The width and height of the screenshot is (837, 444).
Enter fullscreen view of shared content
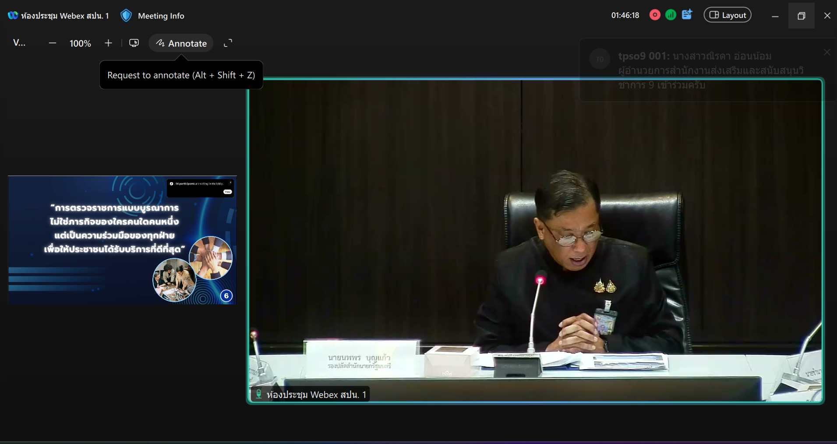(x=228, y=43)
